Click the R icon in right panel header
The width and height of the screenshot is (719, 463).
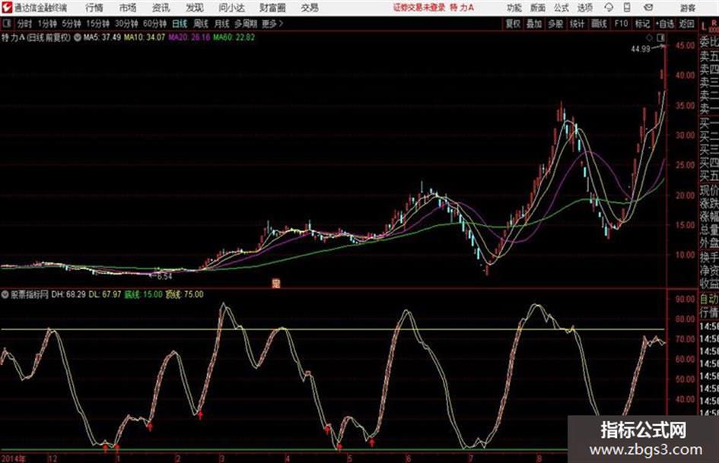[714, 22]
